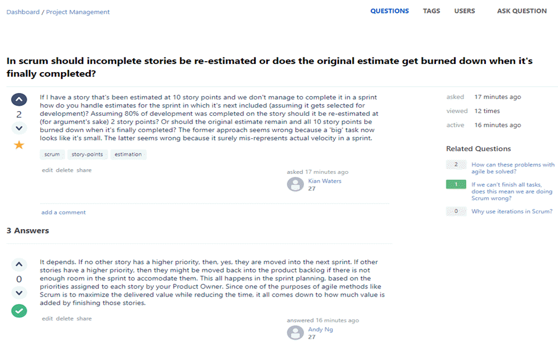Go to the Tags tab
The image size is (558, 349).
click(x=431, y=11)
